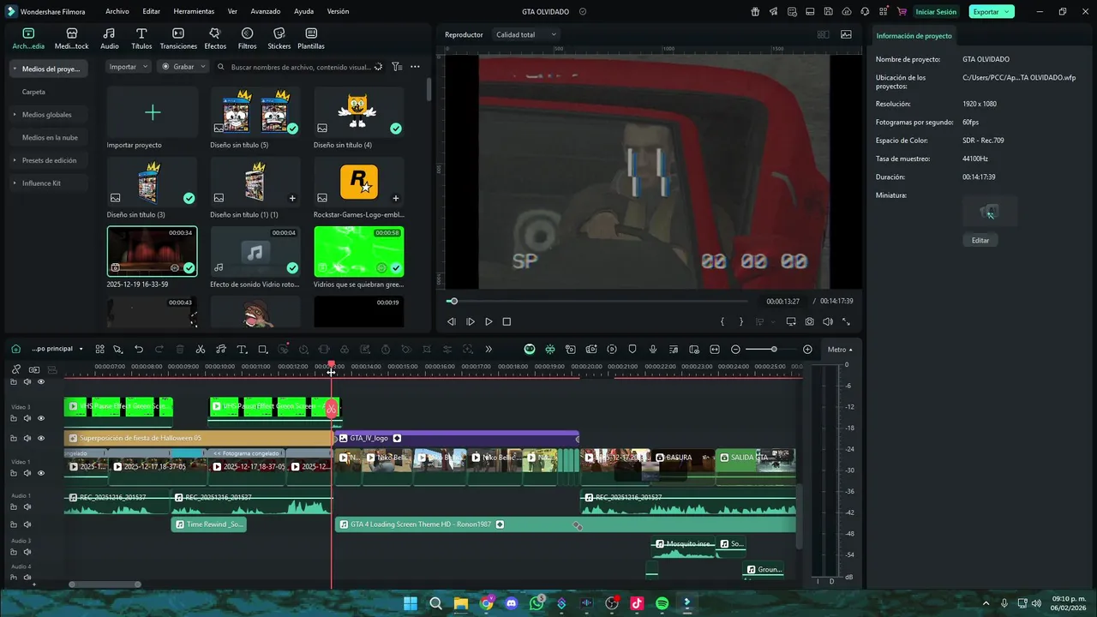Select the Text tool in timeline toolbar
Screen dimensions: 1097x617
pyautogui.click(x=242, y=350)
